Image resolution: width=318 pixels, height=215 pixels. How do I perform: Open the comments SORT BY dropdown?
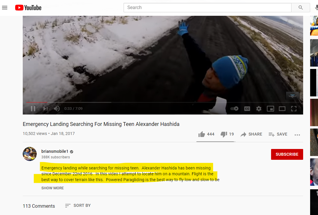[78, 205]
